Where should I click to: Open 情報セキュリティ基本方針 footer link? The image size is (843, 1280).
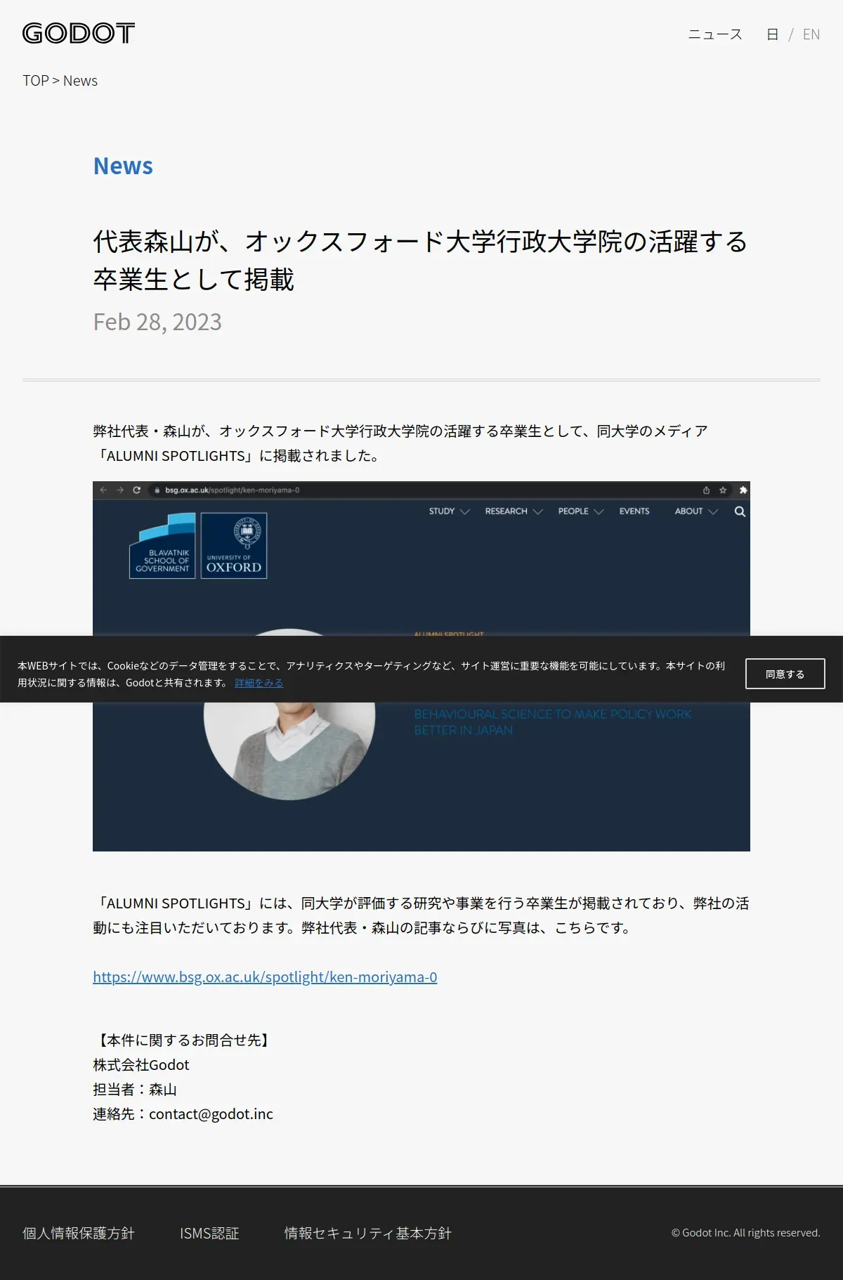tap(367, 1233)
